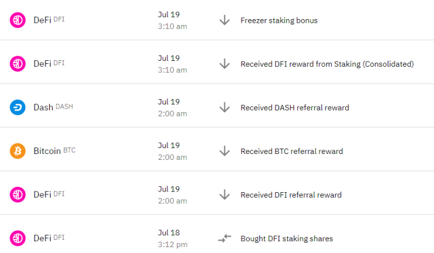Click the down arrow beside Received DFI referral reward
Screen dimensions: 434x253
click(225, 195)
